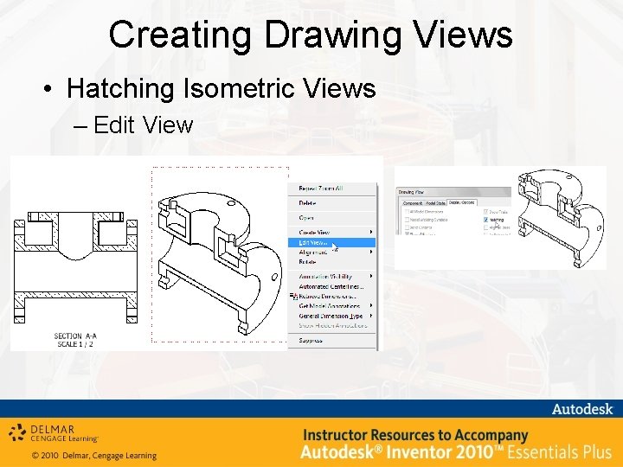Viewport: 623px width, 467px height.
Task: Click 'Autodesk Inventor 2010 Essentials Plus' text
Action: [x=456, y=452]
